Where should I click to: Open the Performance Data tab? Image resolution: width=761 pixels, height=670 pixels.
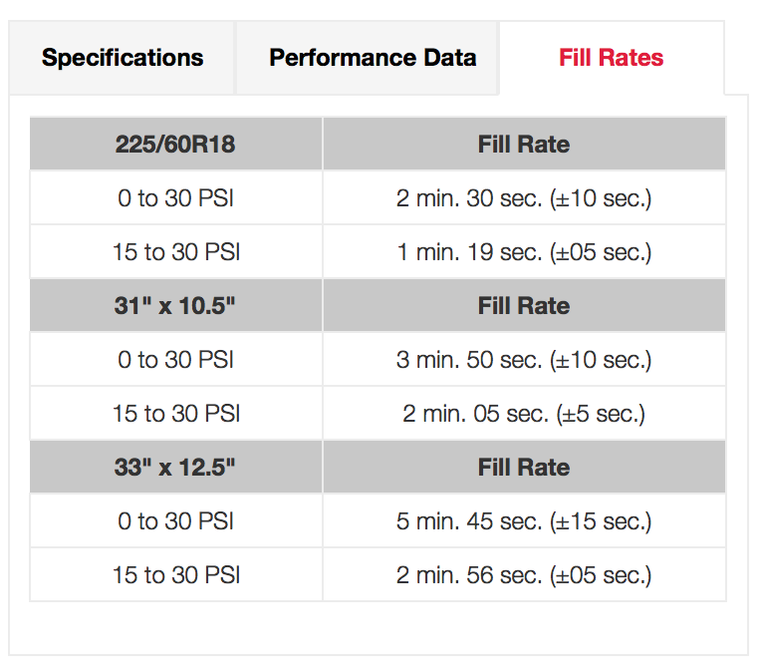[x=373, y=58]
